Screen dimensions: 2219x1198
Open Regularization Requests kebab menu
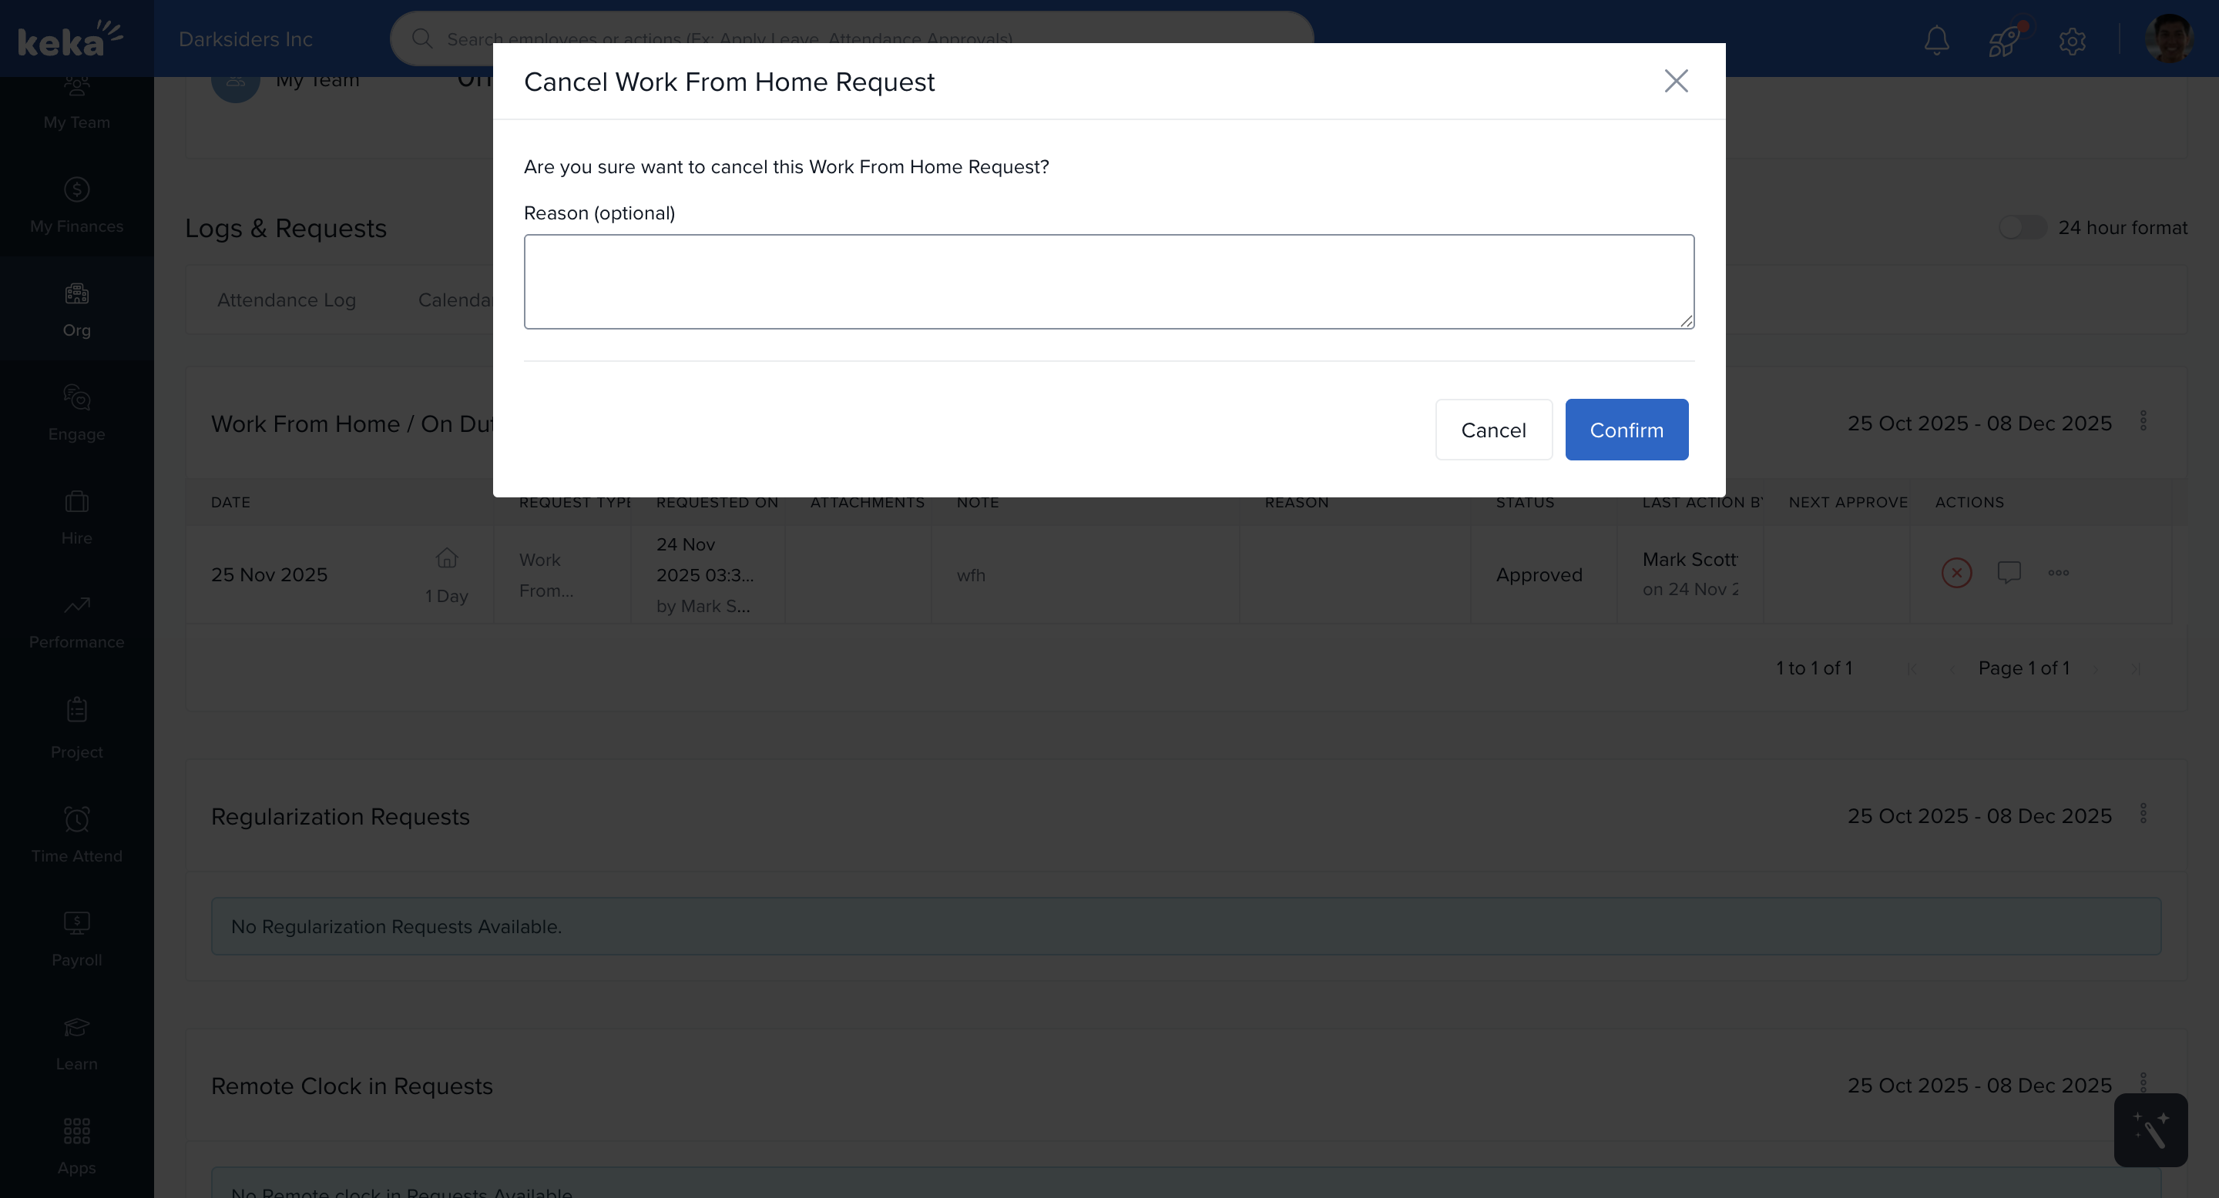tap(2143, 813)
